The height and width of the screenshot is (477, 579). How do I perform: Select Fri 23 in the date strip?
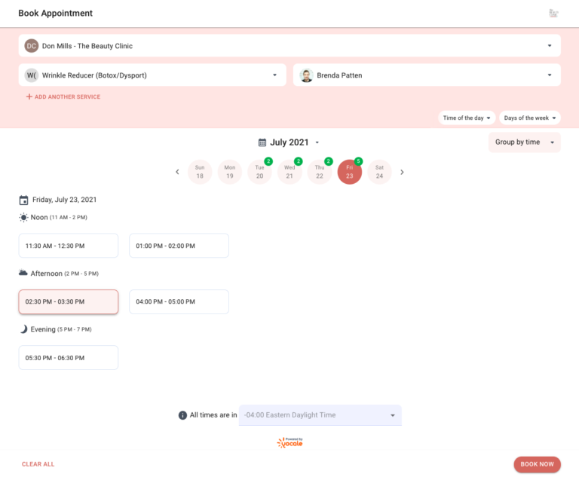tap(349, 172)
